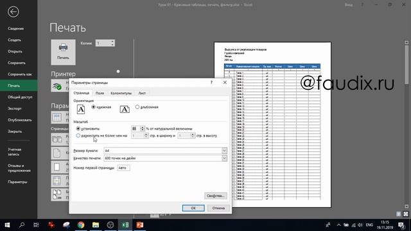
Task: Open Task View on the taskbar
Action: tap(36, 225)
